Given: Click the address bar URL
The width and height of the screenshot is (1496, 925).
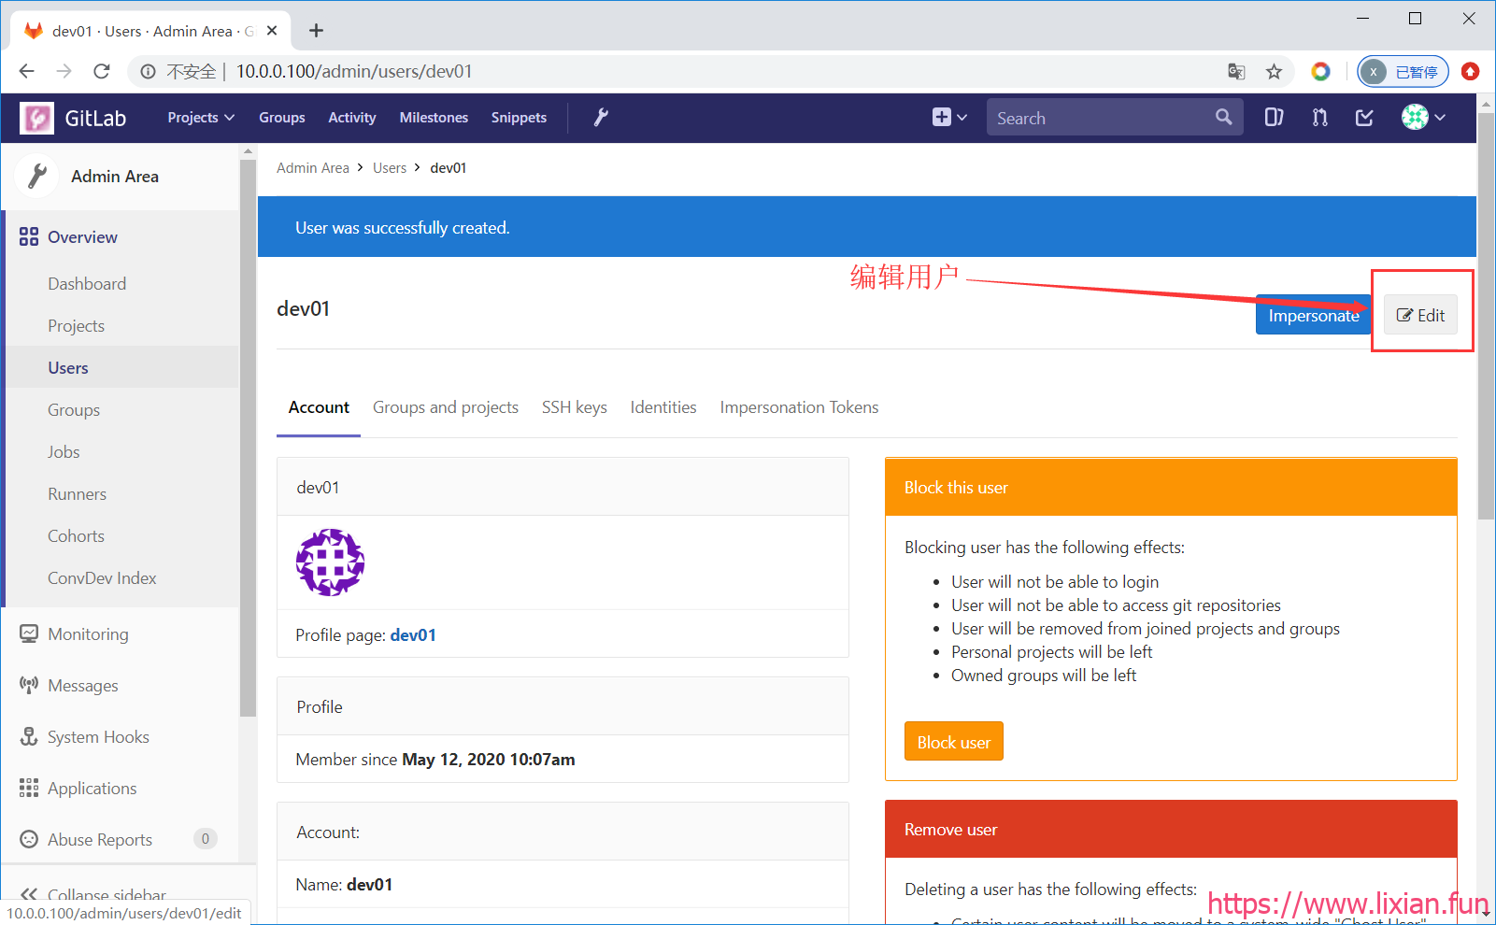Looking at the screenshot, I should (x=354, y=71).
